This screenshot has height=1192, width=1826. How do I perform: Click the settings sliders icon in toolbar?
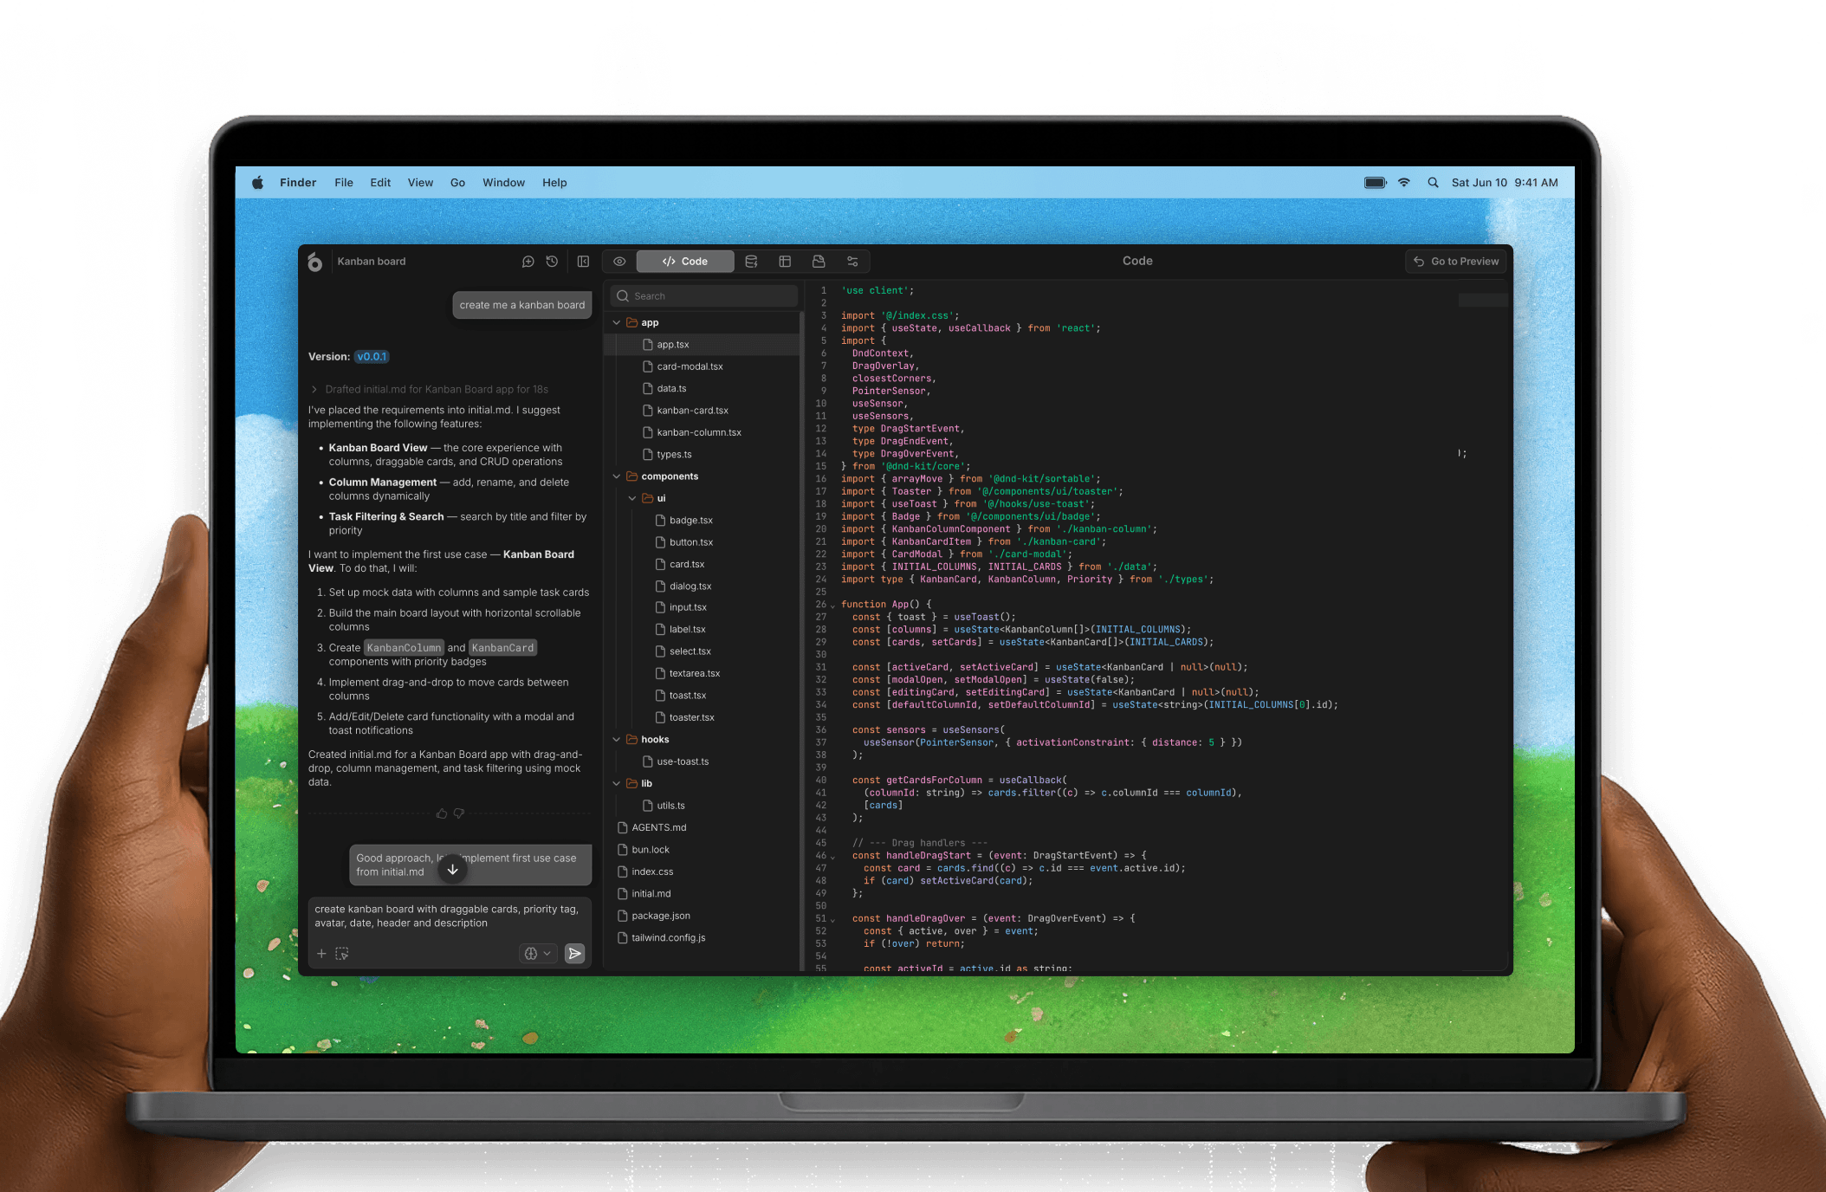click(852, 262)
